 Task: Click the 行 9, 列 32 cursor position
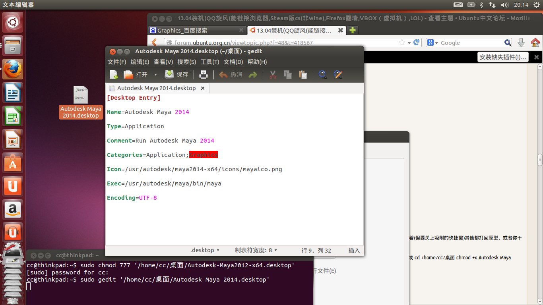pos(316,250)
